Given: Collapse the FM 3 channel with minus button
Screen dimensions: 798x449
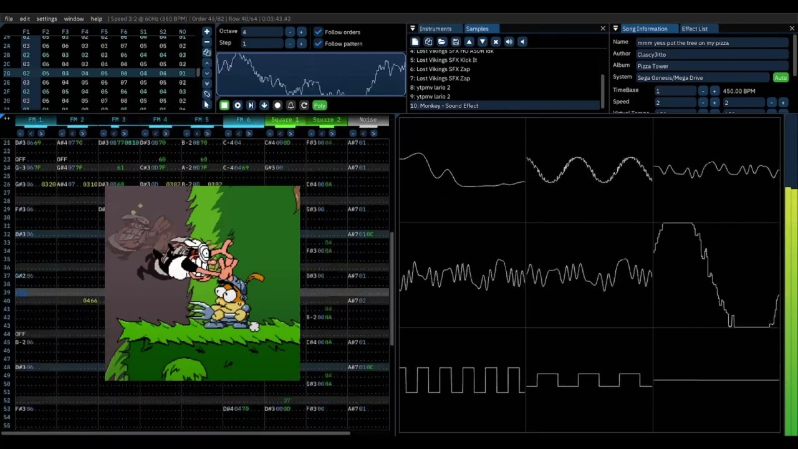Looking at the screenshot, I should click(103, 133).
